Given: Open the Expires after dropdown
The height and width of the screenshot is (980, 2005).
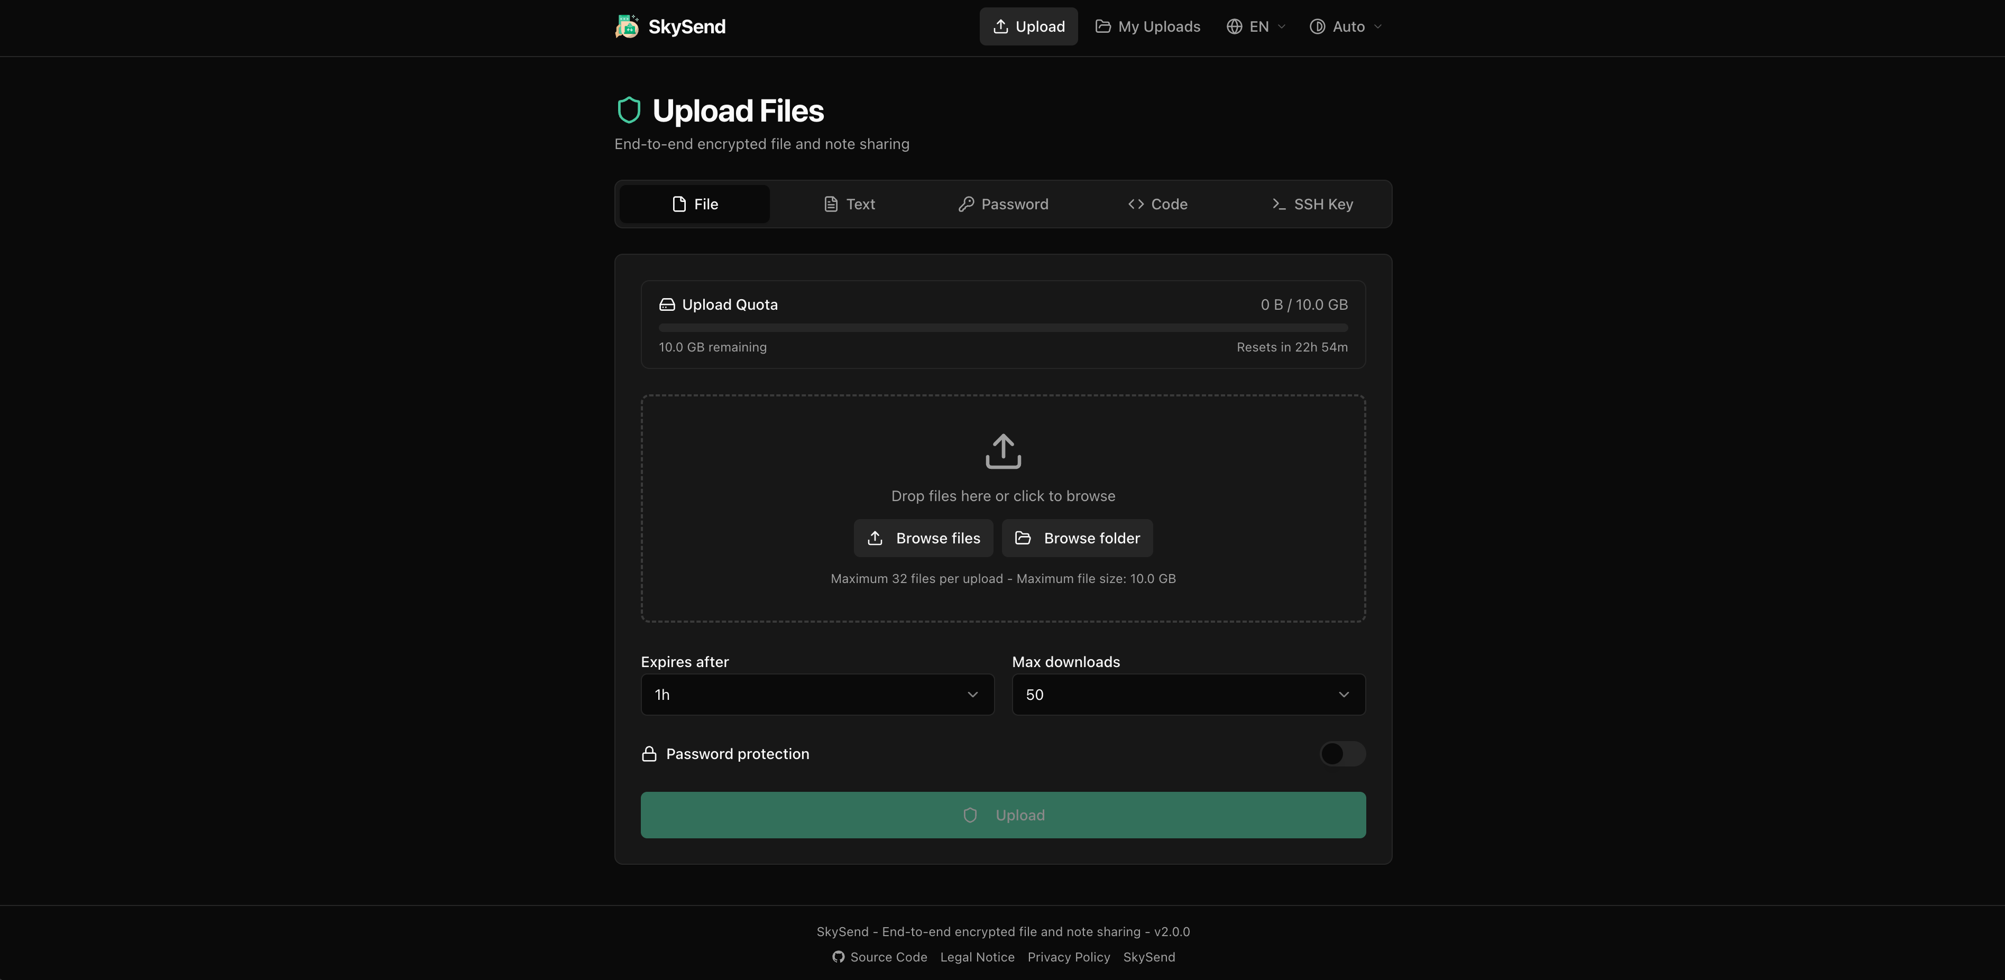Looking at the screenshot, I should pyautogui.click(x=817, y=695).
